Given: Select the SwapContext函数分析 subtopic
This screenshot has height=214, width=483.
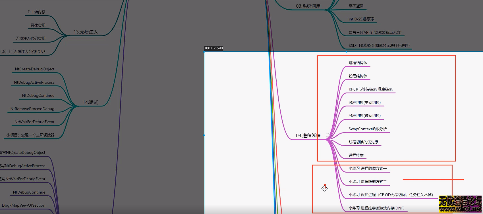Looking at the screenshot, I should point(368,129).
